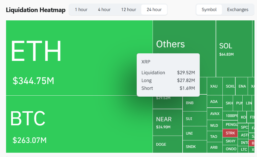
Task: Select the SUI heatmap tile
Action: click(x=195, y=119)
